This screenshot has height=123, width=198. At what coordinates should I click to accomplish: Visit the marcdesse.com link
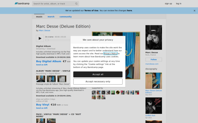coord(152,64)
